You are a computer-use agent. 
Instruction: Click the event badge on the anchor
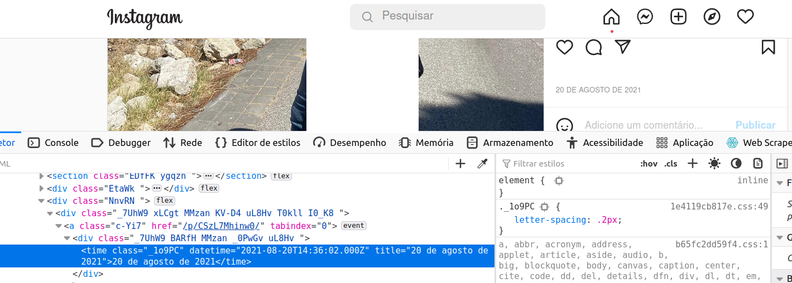(353, 226)
